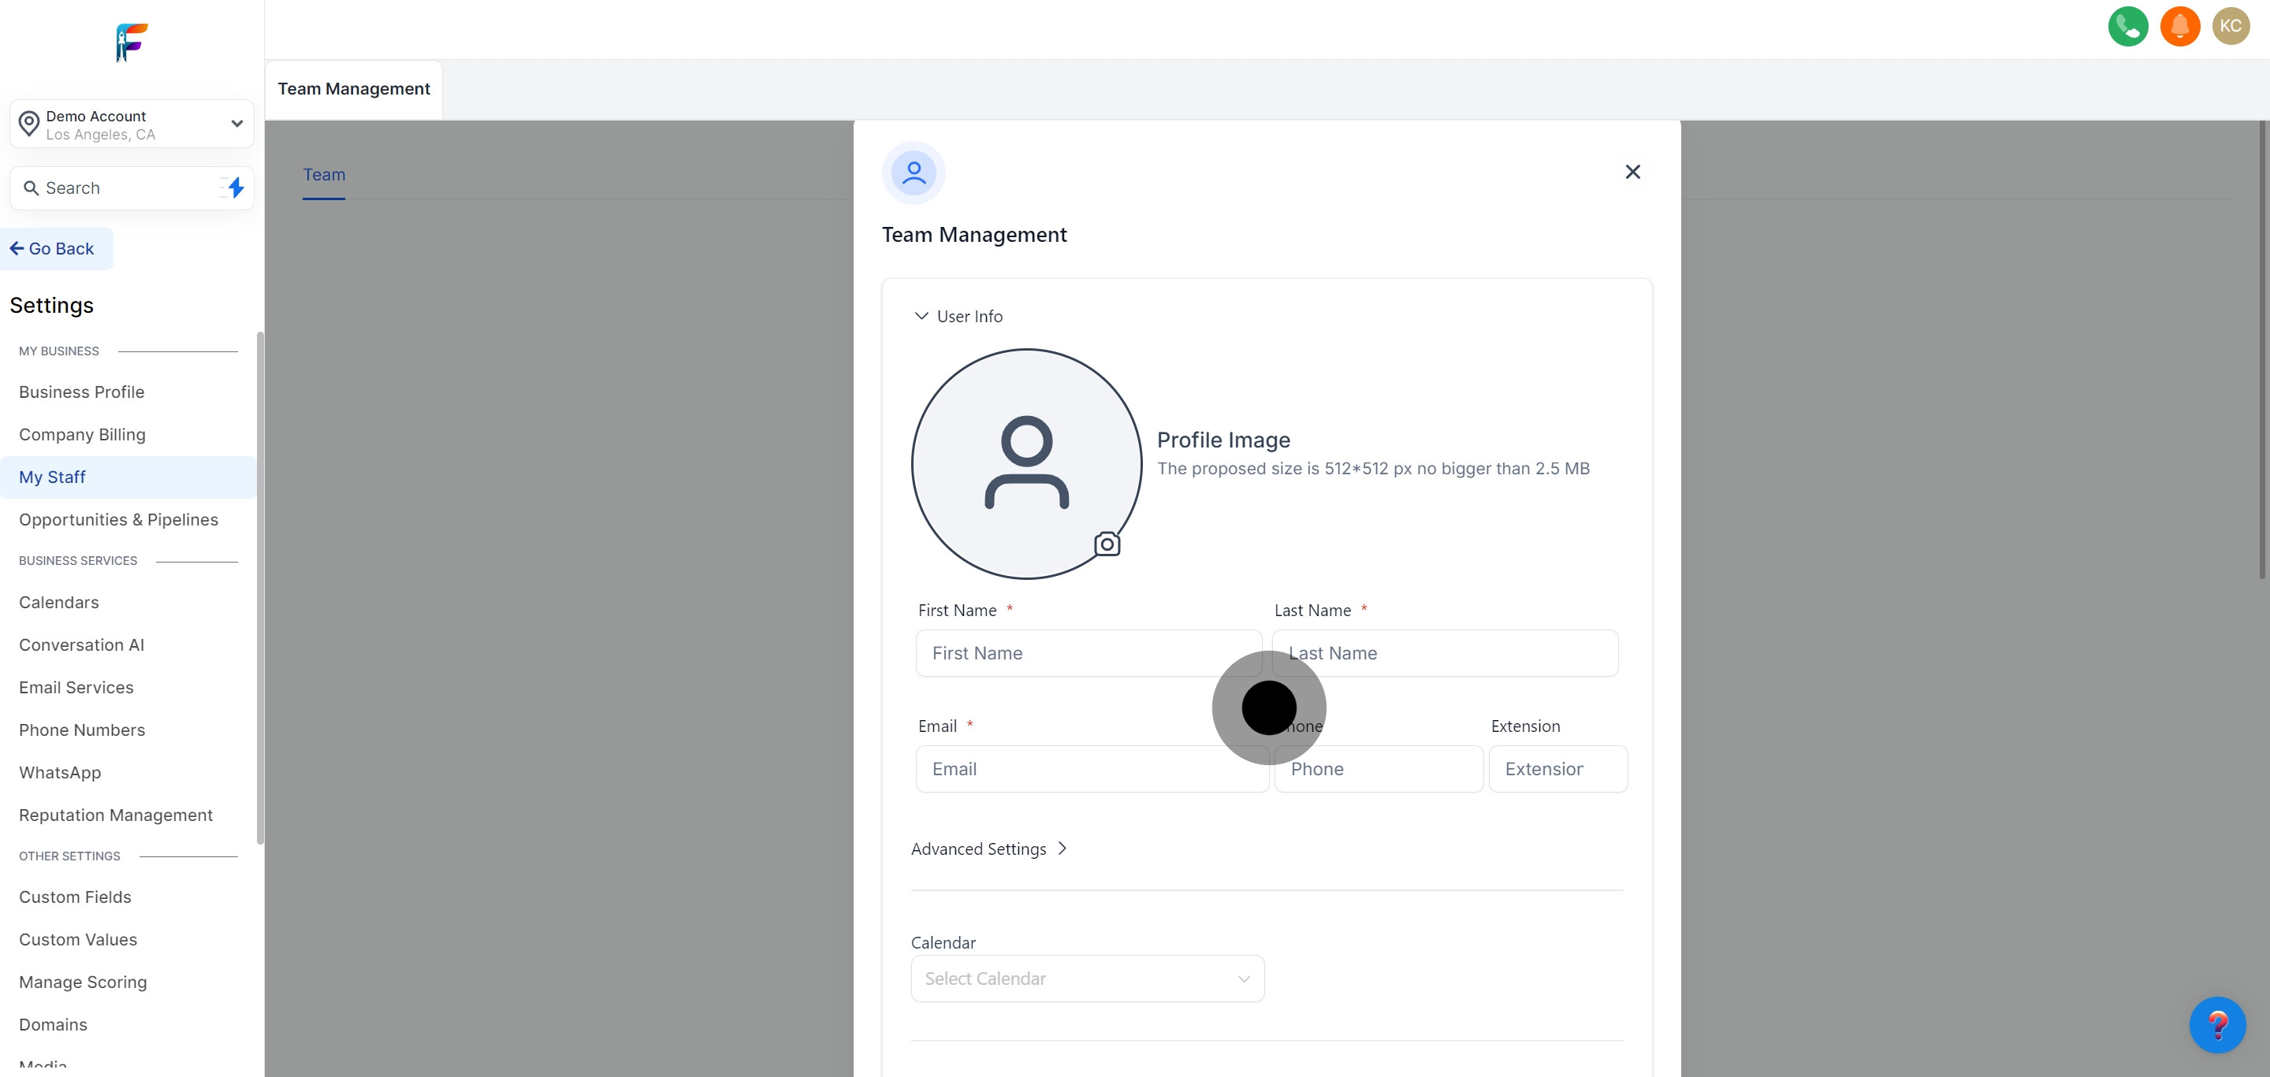The width and height of the screenshot is (2270, 1077).
Task: Switch to the Team tab
Action: point(324,174)
